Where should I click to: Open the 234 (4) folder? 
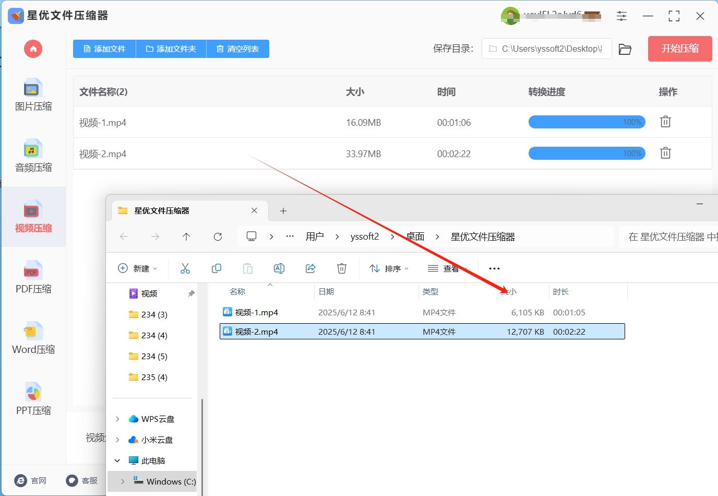click(149, 335)
